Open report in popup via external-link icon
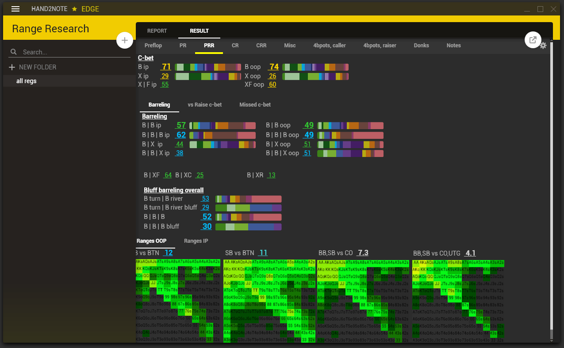Viewport: 564px width, 348px height. (533, 39)
